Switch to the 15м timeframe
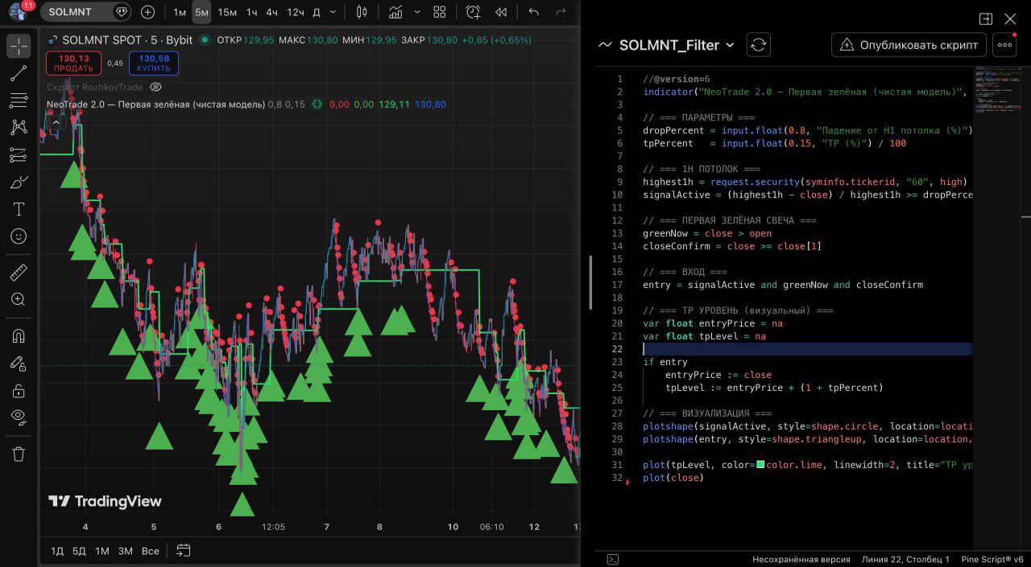 (x=227, y=12)
